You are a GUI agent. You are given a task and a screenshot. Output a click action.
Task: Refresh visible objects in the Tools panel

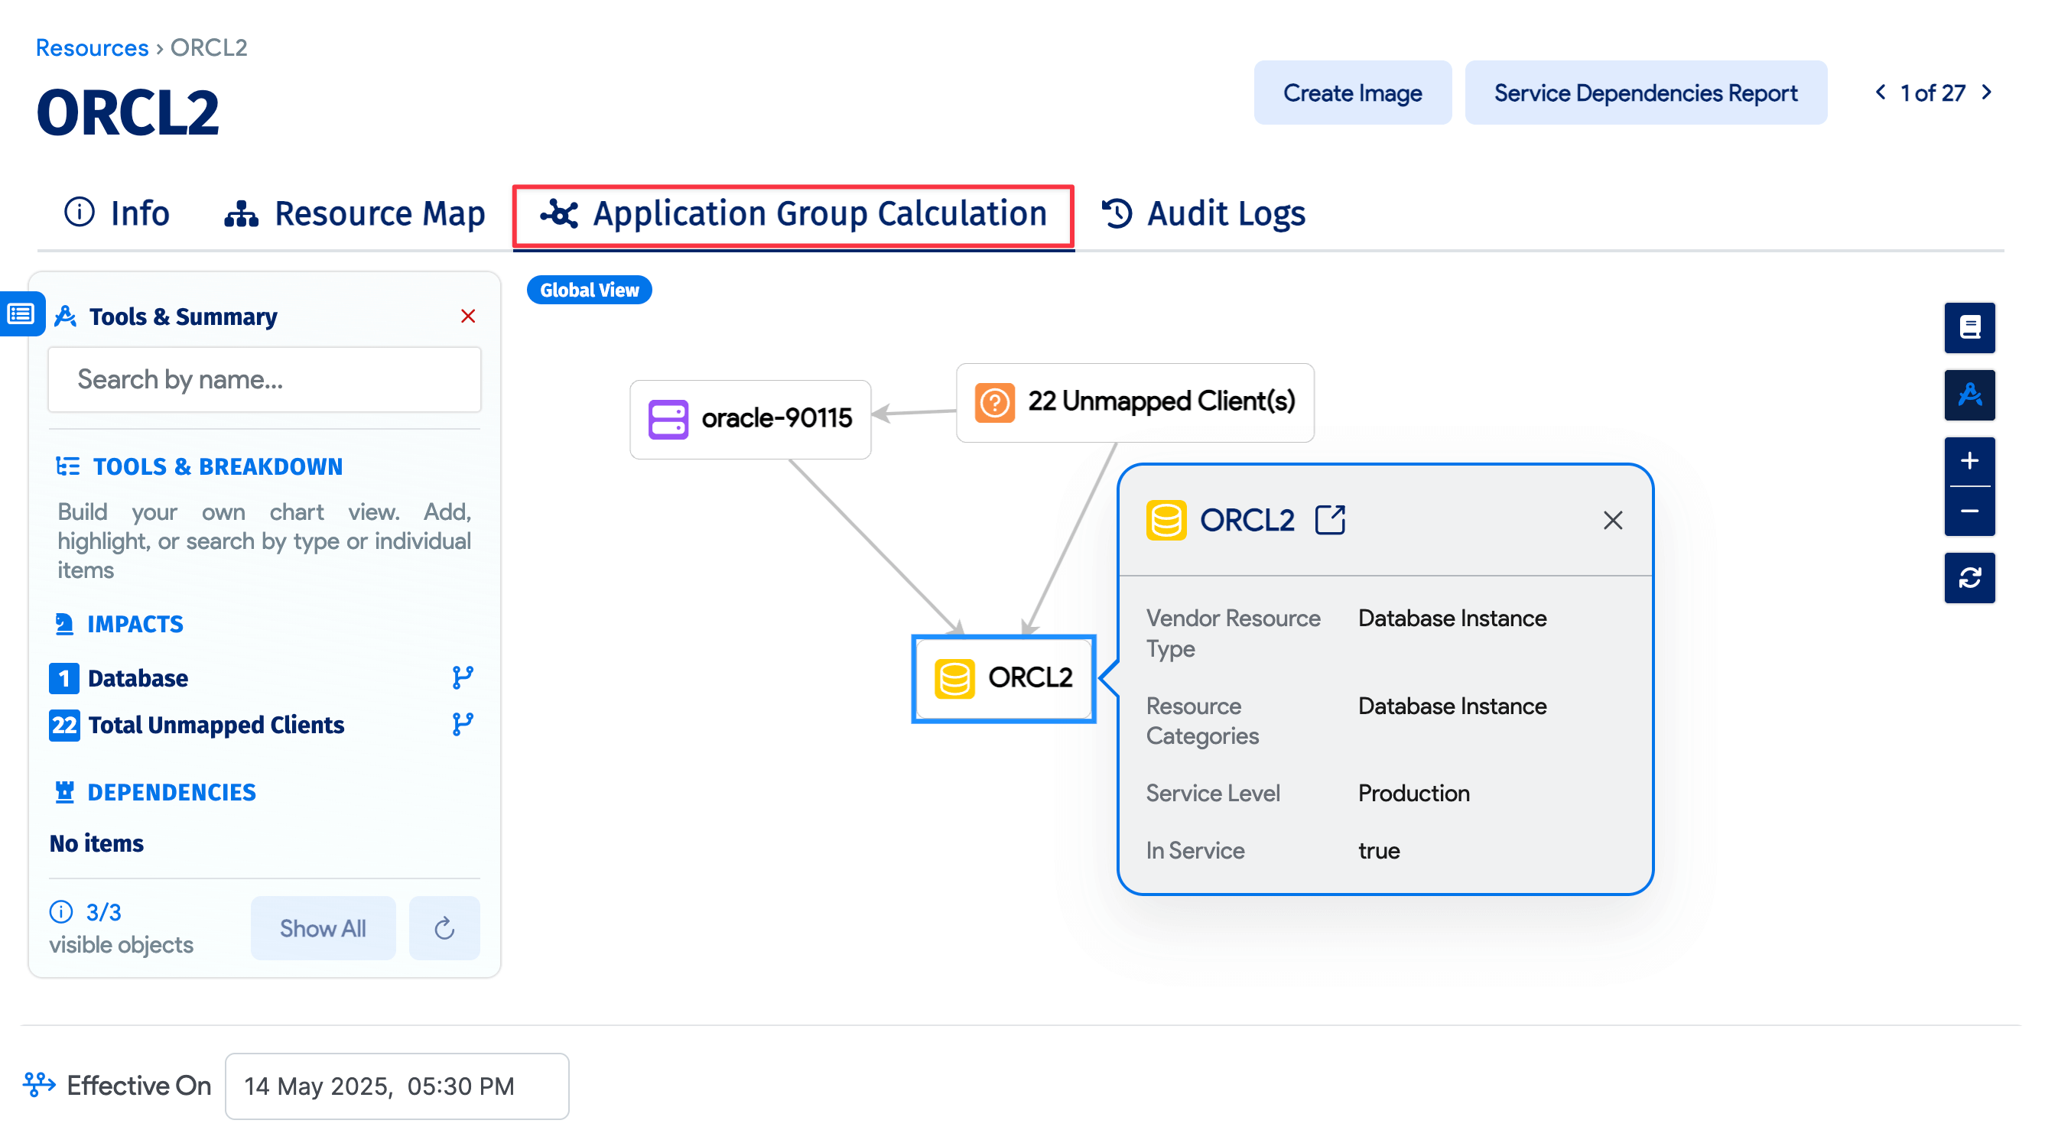click(444, 928)
